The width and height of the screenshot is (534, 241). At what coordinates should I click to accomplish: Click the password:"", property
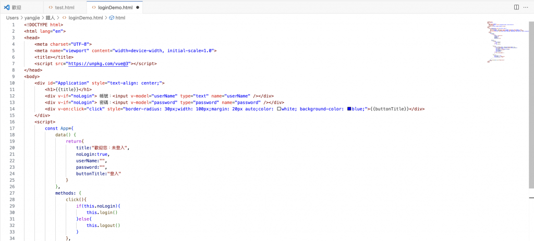point(92,167)
